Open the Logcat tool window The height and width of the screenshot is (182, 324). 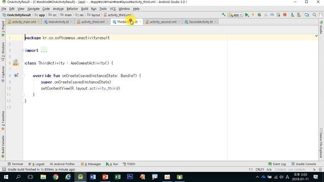pos(36,164)
